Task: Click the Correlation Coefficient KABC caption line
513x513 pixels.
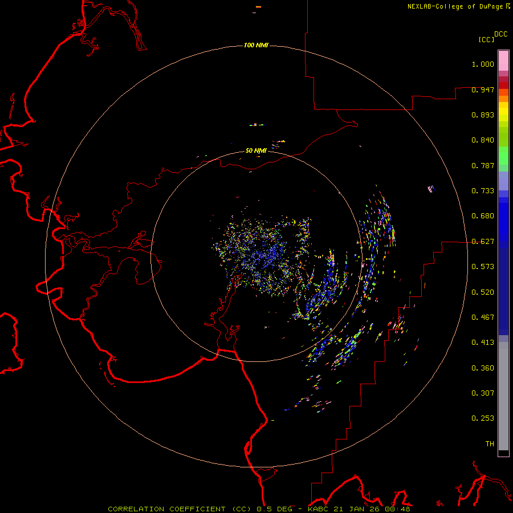Action: pos(259,509)
